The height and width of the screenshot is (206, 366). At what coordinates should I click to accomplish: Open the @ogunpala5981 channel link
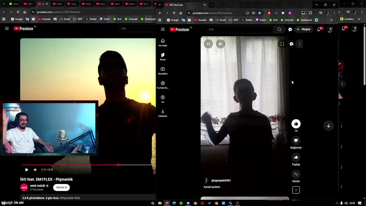[221, 181]
